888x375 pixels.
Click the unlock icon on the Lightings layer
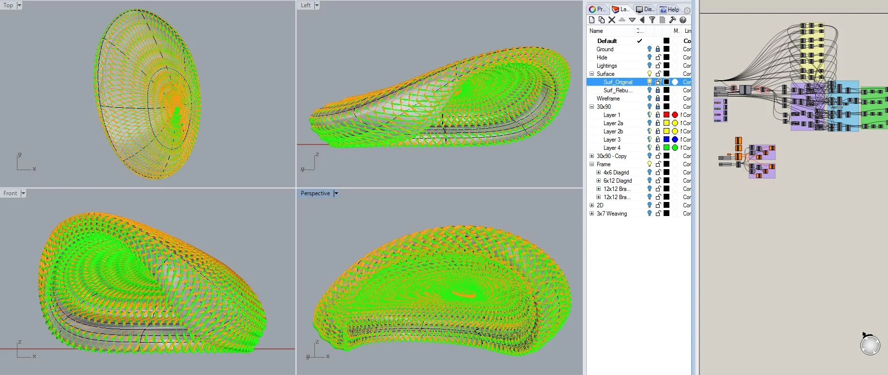click(x=658, y=66)
